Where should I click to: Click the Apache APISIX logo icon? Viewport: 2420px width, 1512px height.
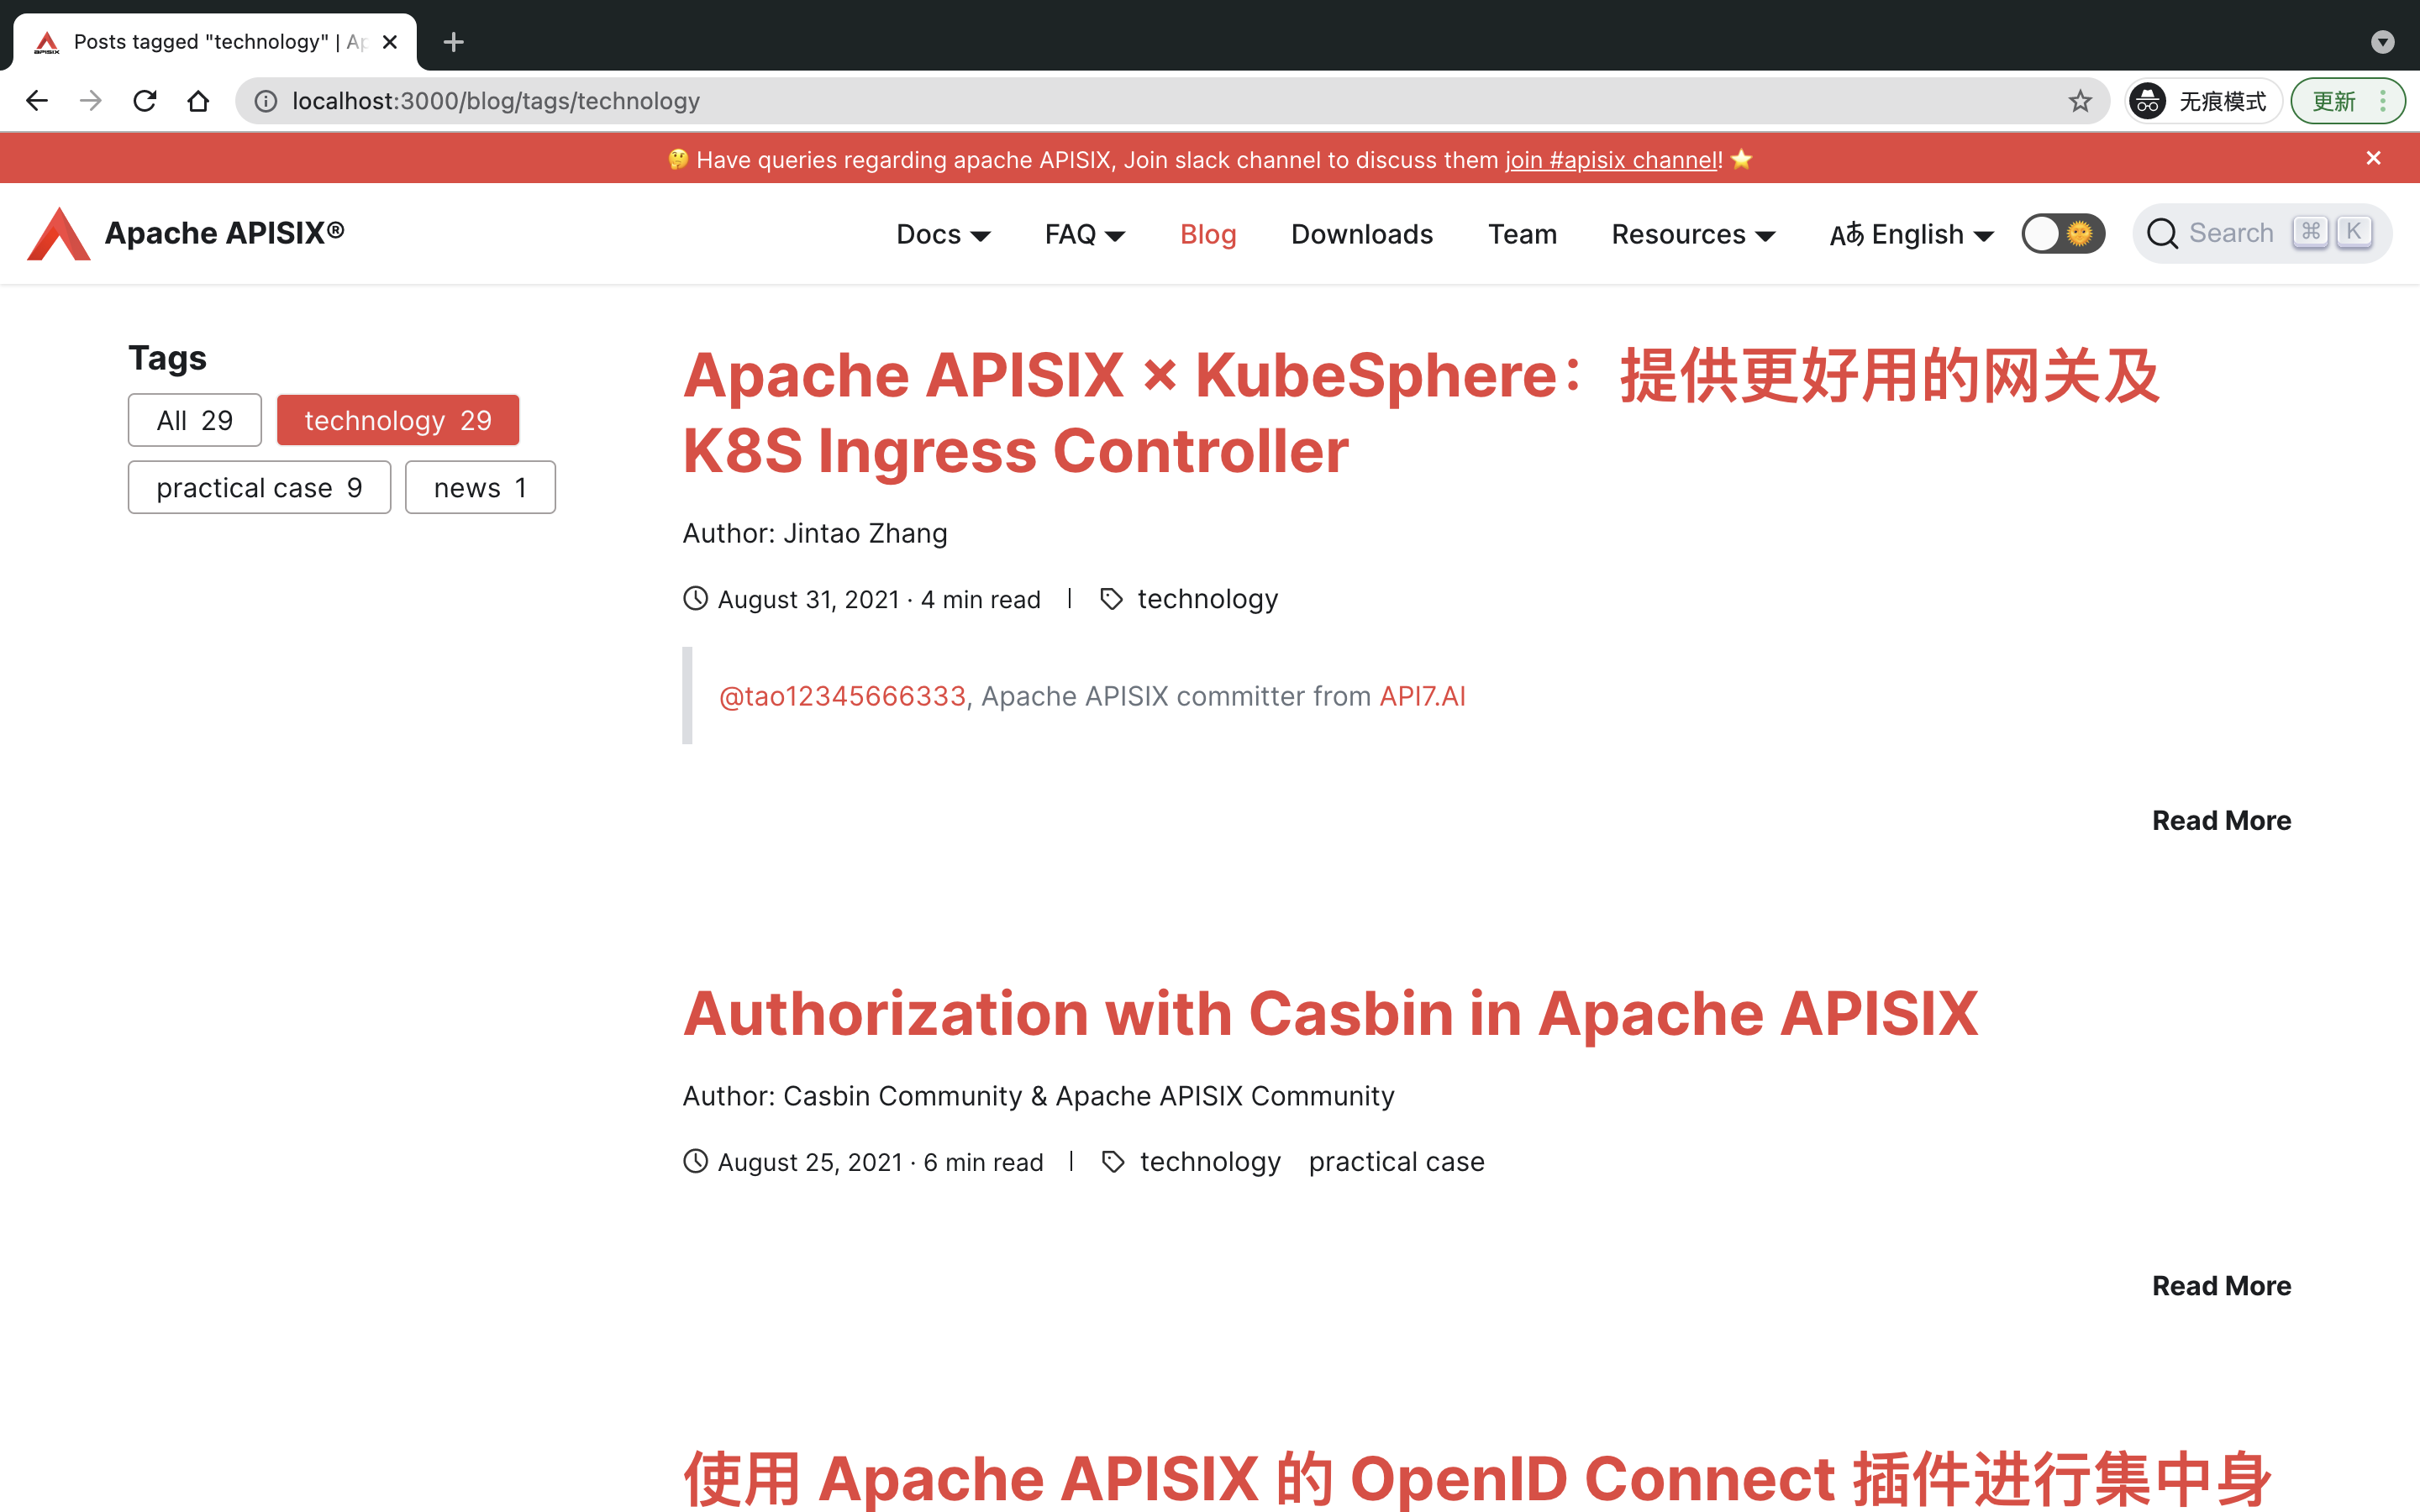point(58,234)
